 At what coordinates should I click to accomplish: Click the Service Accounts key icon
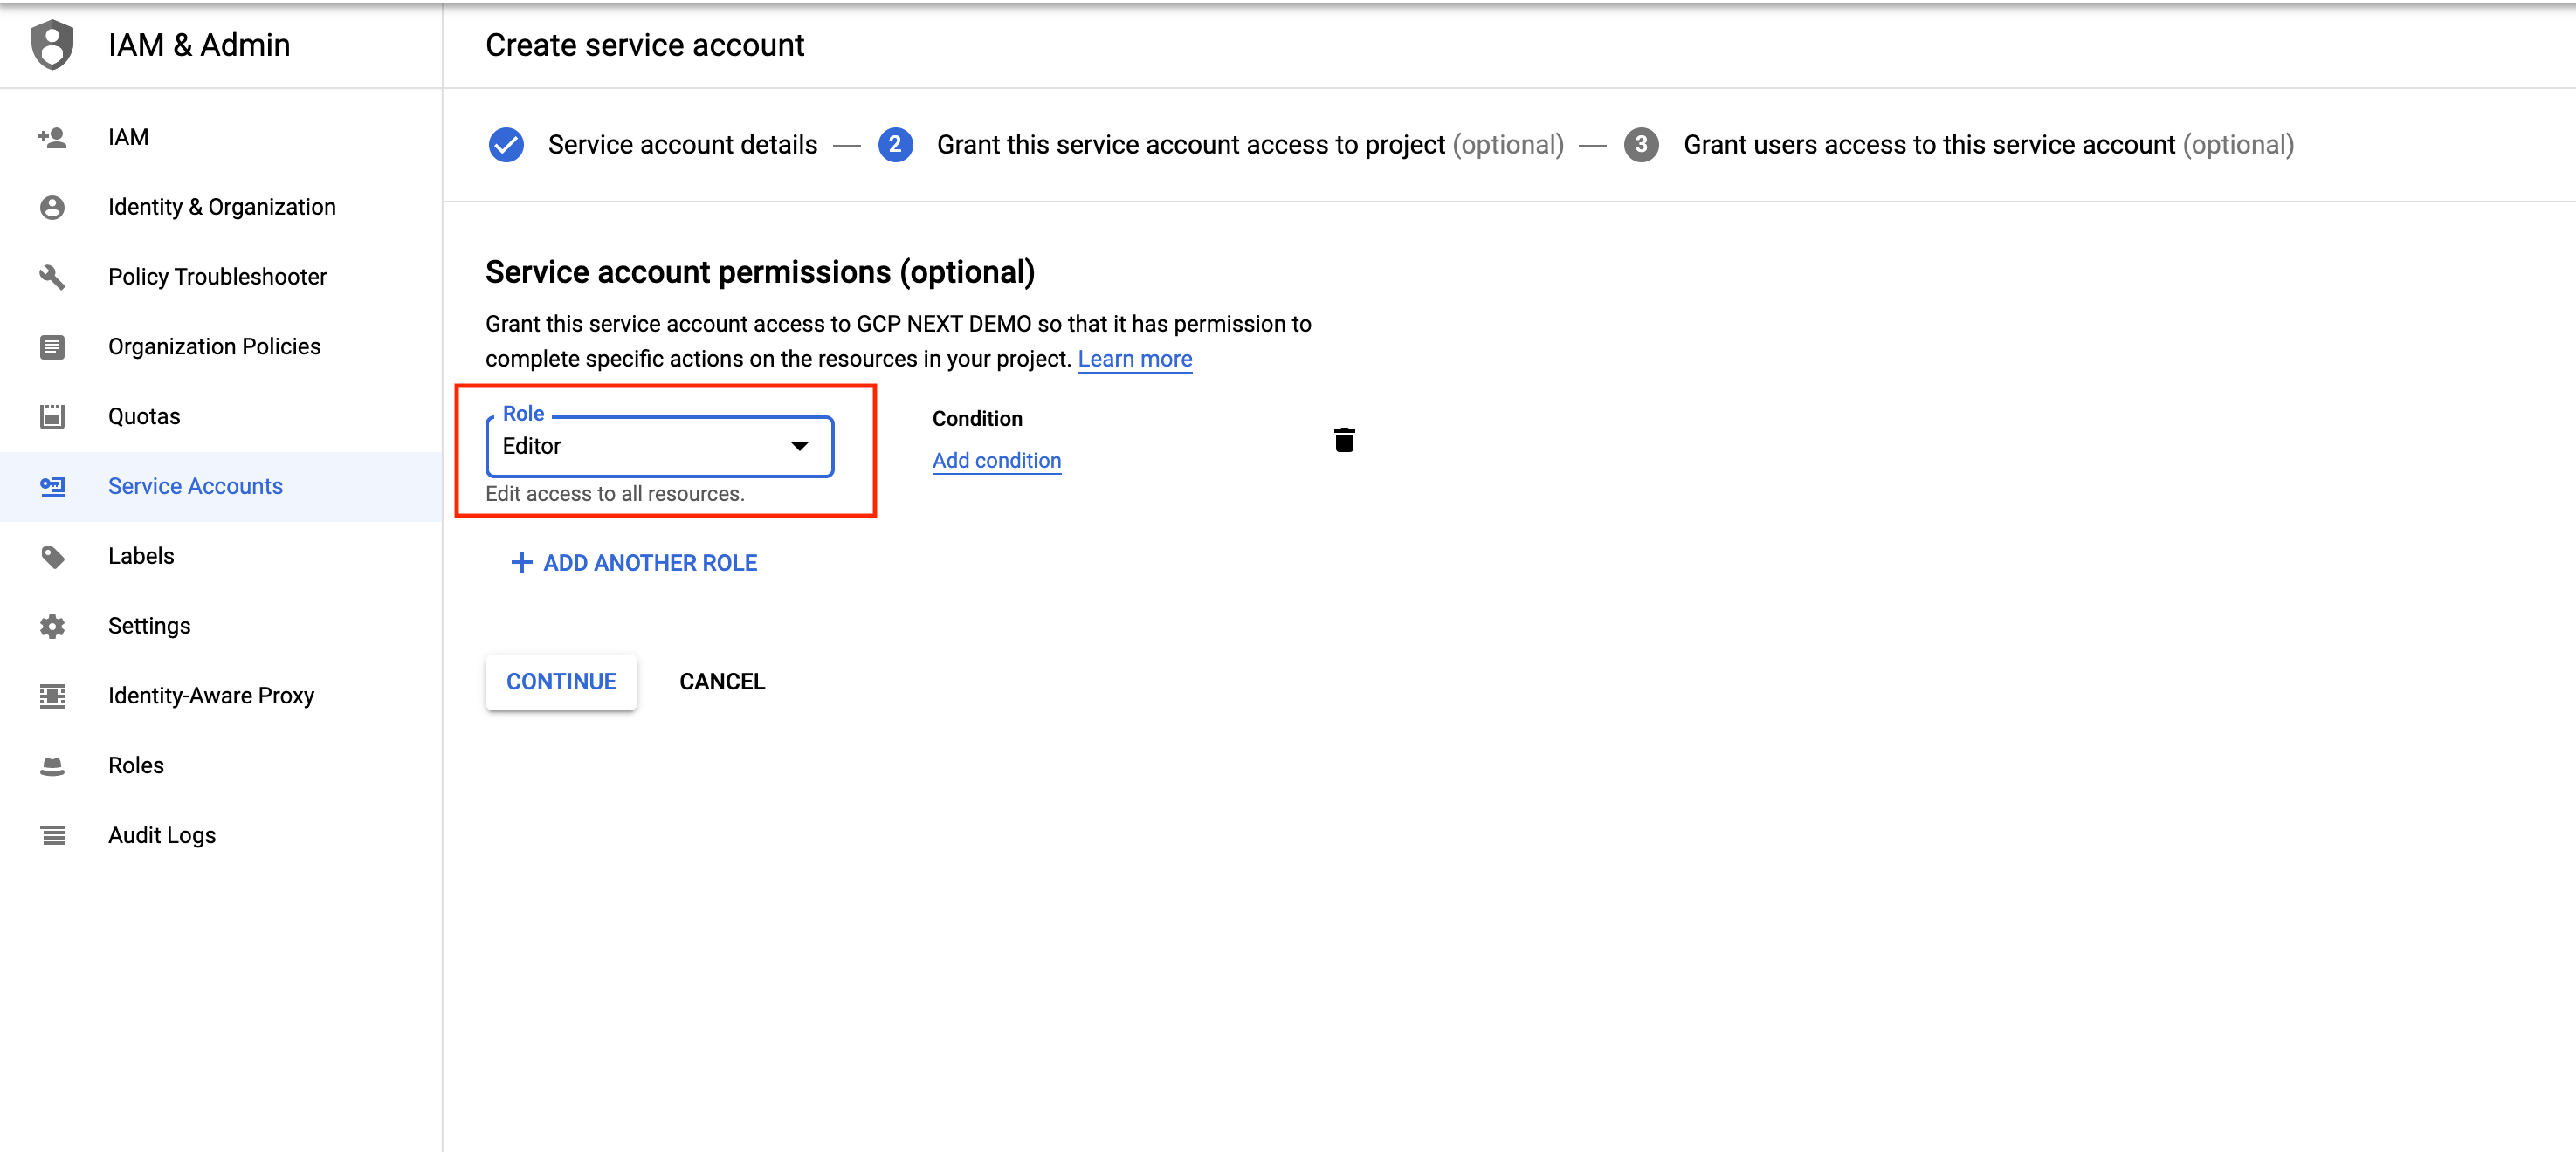(x=52, y=487)
